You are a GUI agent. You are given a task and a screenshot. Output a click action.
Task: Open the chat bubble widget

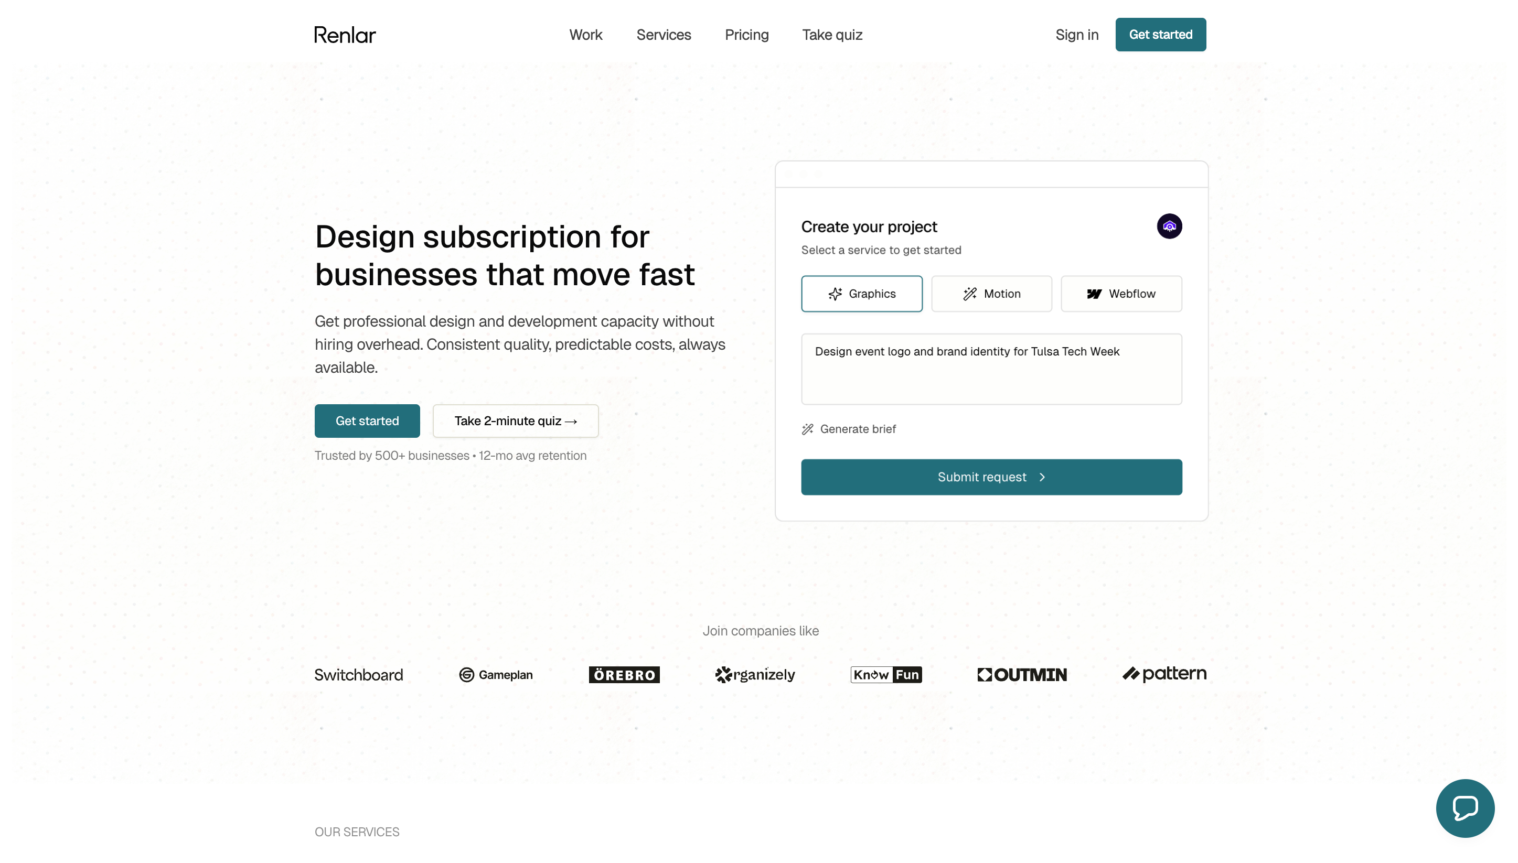pos(1464,808)
